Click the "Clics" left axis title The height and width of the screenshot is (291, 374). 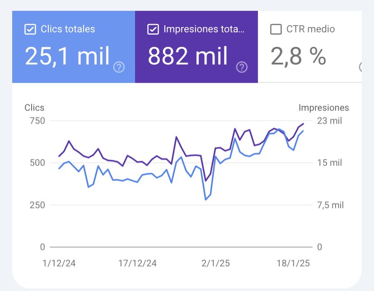(34, 108)
